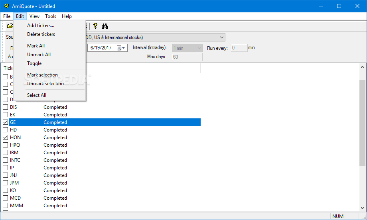
Task: Open the View menu
Action: [x=34, y=16]
